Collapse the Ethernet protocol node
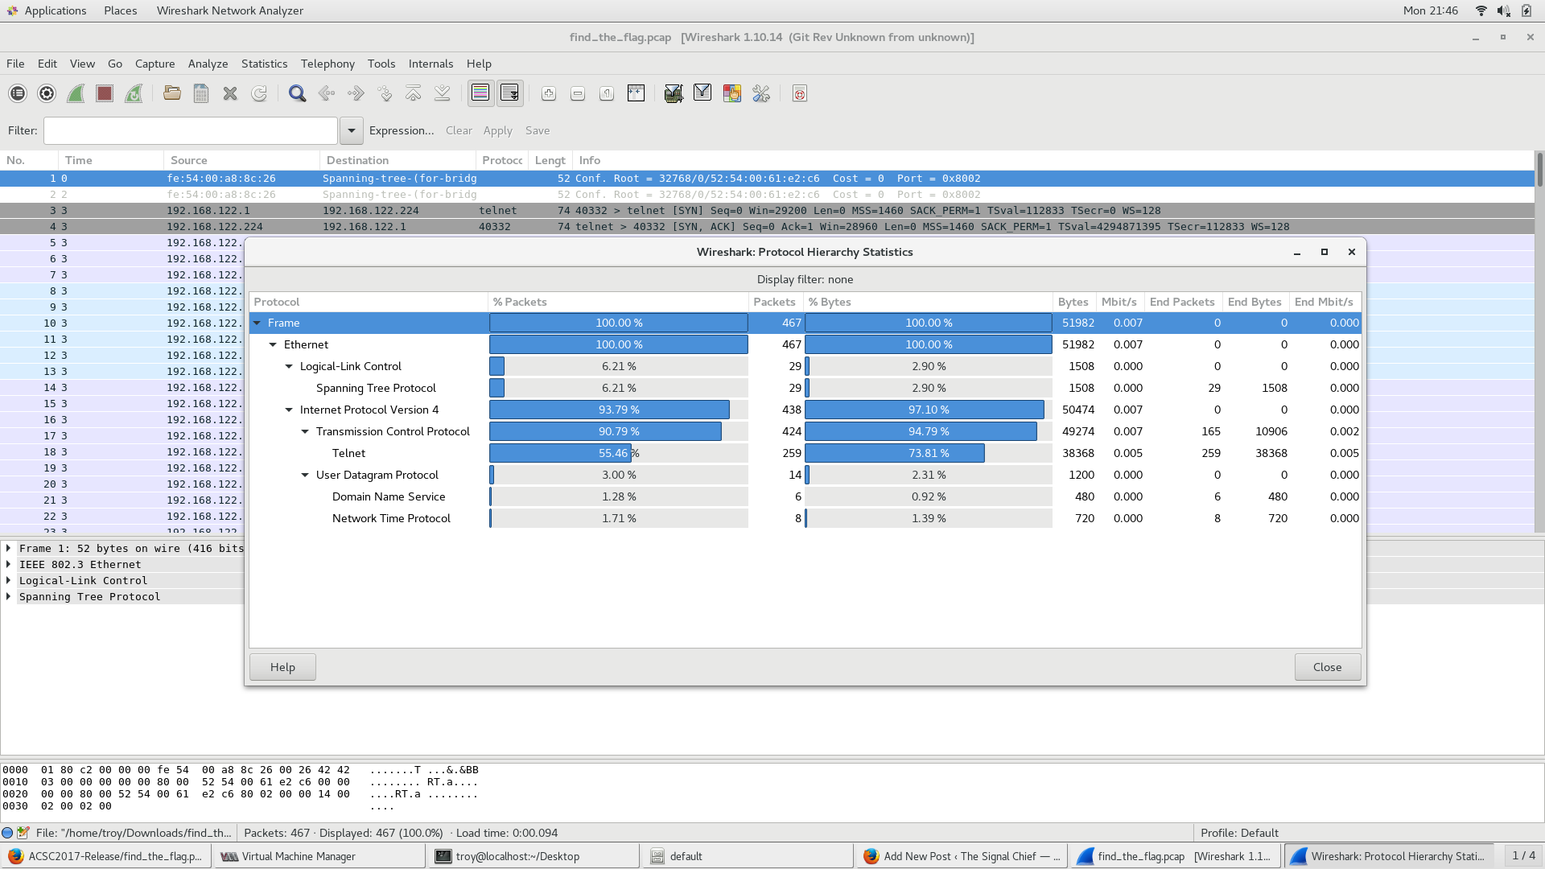1545x869 pixels. pos(273,344)
